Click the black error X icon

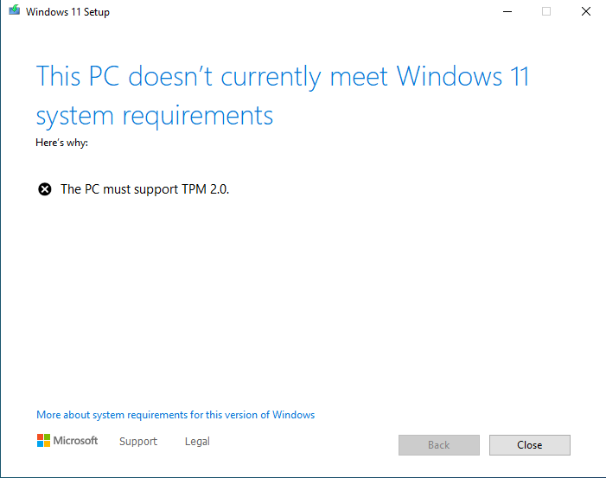coord(44,189)
